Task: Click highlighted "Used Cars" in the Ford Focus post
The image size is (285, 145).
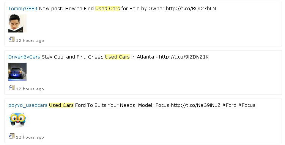Action: point(61,105)
